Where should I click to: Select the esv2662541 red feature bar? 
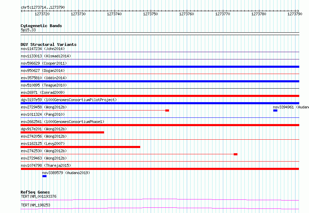(x=160, y=125)
